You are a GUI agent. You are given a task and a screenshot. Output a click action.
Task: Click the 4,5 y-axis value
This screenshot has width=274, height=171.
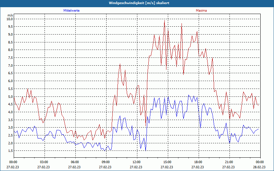11,104
